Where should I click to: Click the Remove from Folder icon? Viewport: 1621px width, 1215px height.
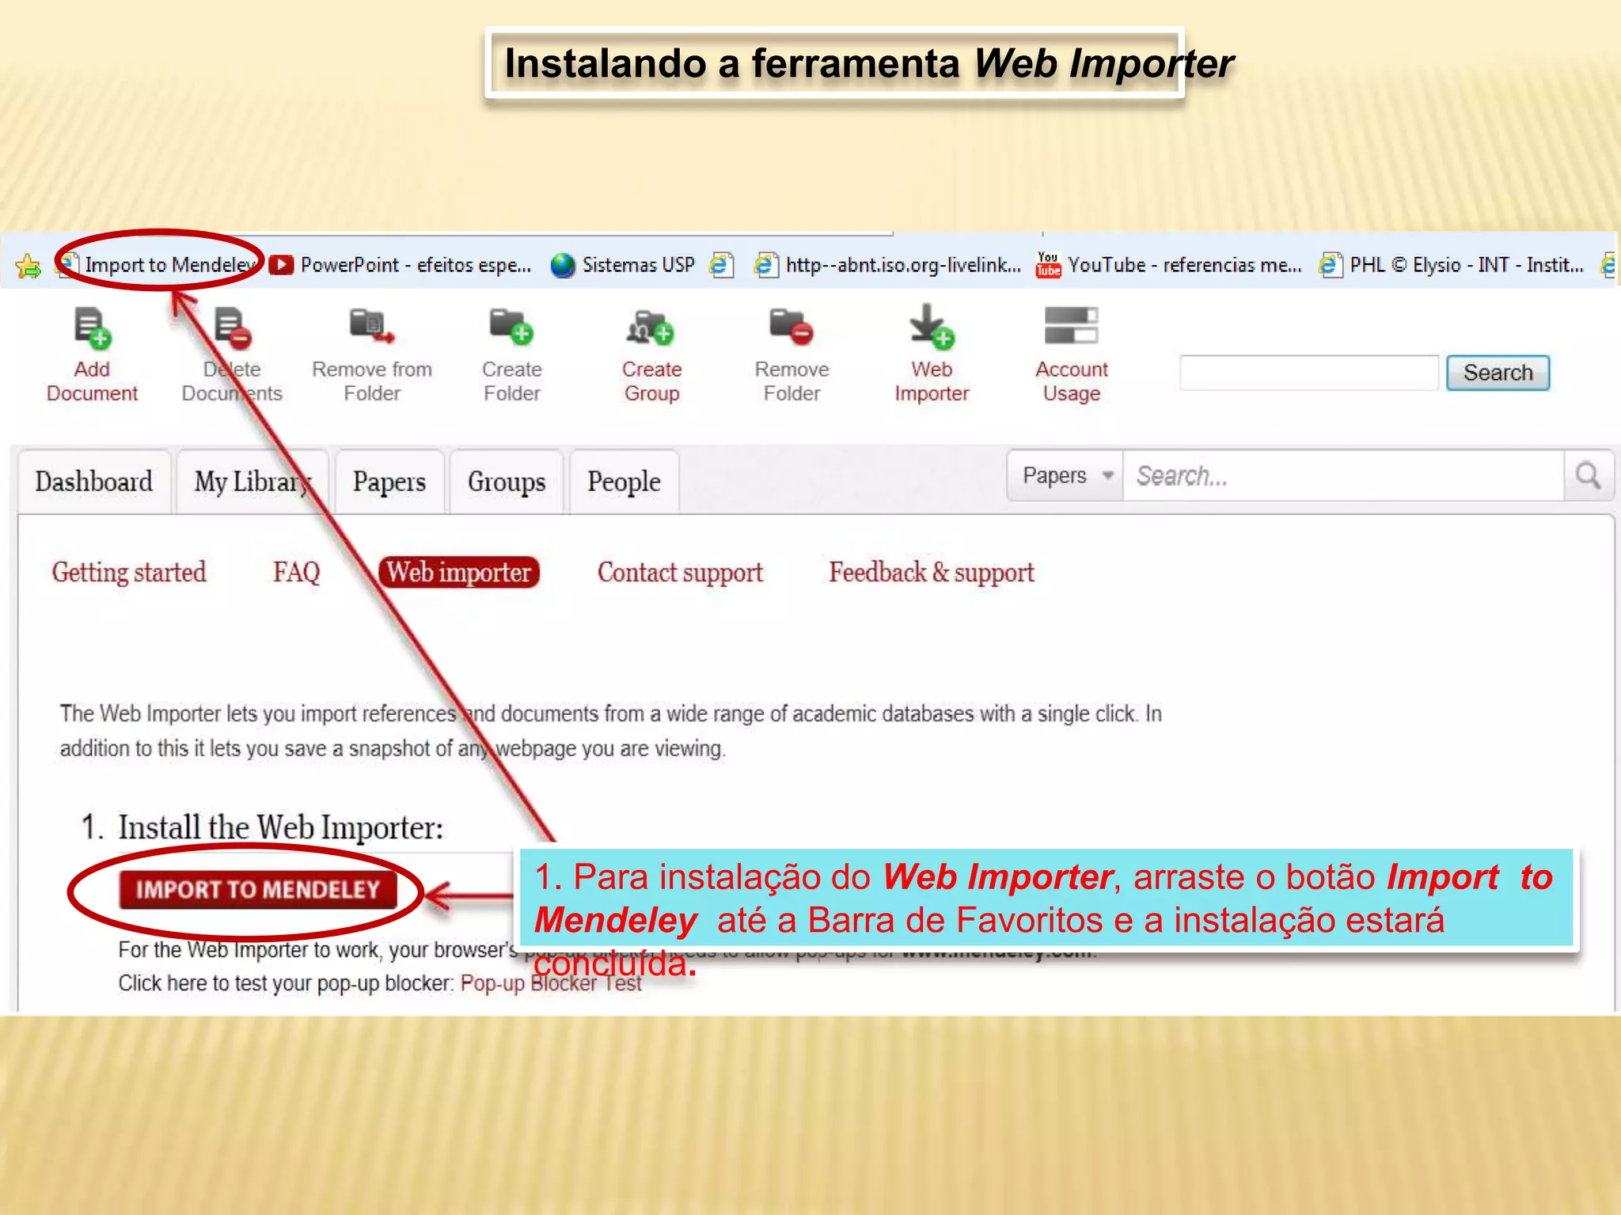(x=372, y=327)
